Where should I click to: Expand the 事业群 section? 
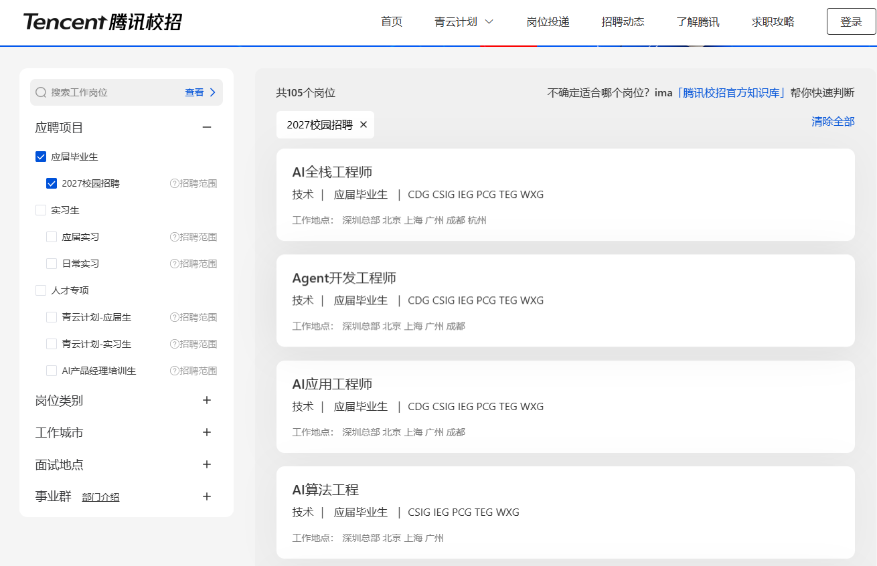[x=207, y=496]
